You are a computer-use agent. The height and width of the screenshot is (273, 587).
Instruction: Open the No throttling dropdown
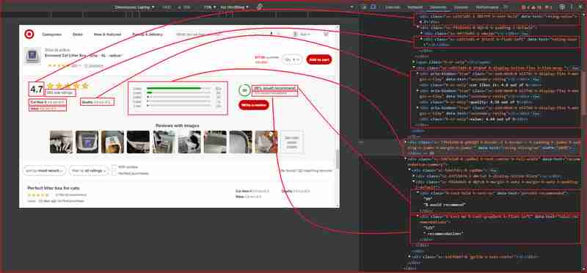[x=234, y=7]
